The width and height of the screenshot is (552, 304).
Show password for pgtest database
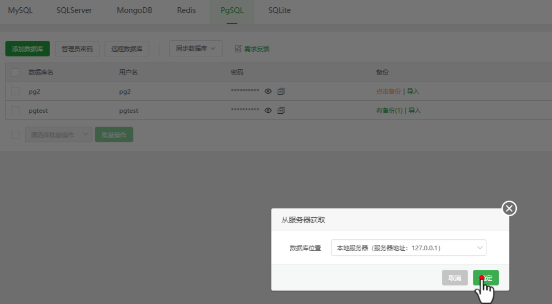click(268, 111)
